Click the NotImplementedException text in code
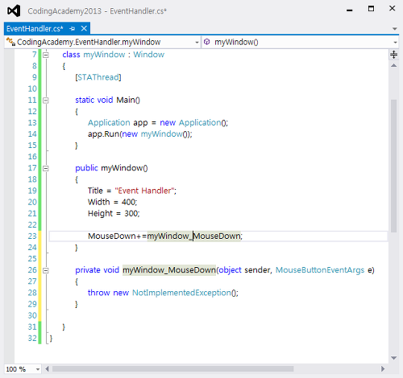This screenshot has height=378, width=403. point(181,293)
